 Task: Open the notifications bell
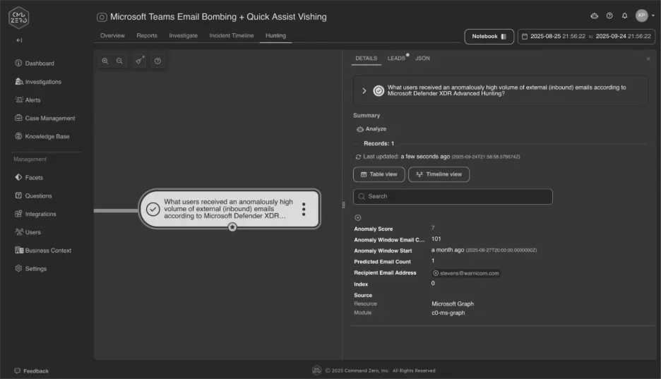pos(625,16)
